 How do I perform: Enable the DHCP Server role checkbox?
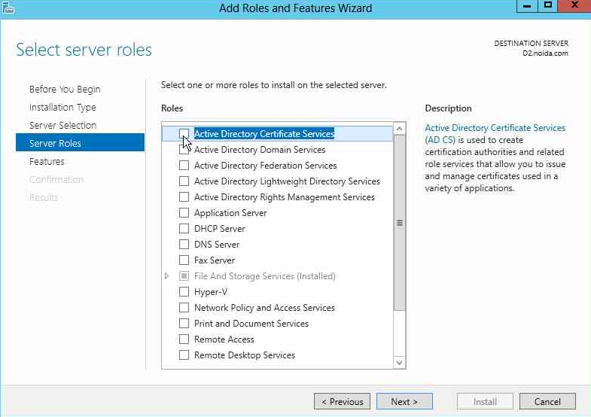[184, 229]
